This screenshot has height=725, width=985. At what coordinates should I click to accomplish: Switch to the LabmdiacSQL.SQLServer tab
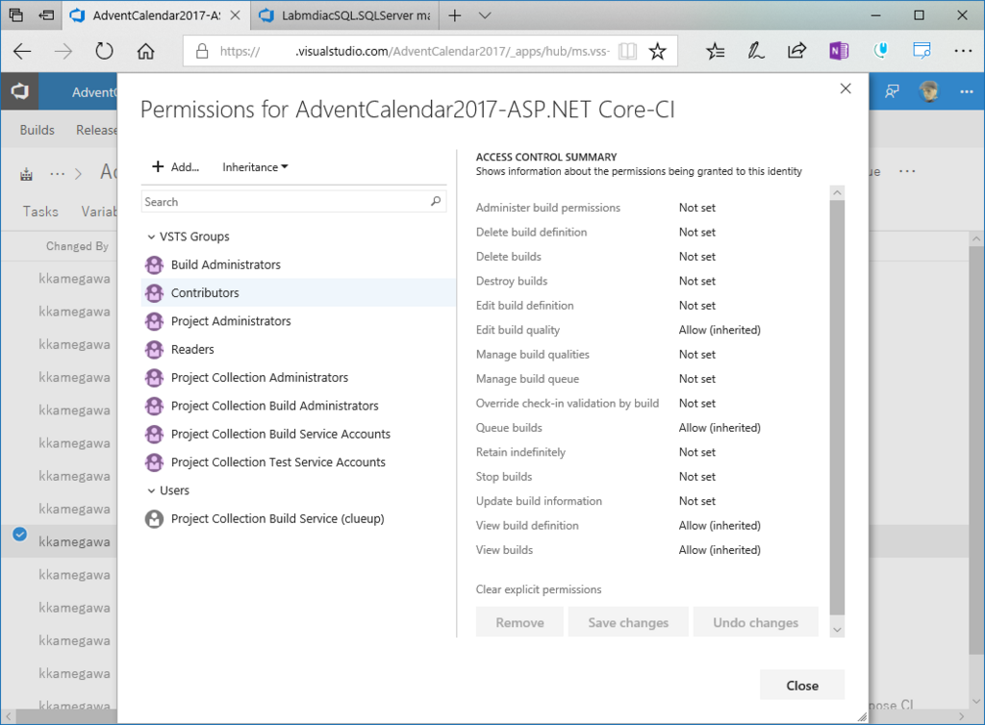[x=346, y=15]
